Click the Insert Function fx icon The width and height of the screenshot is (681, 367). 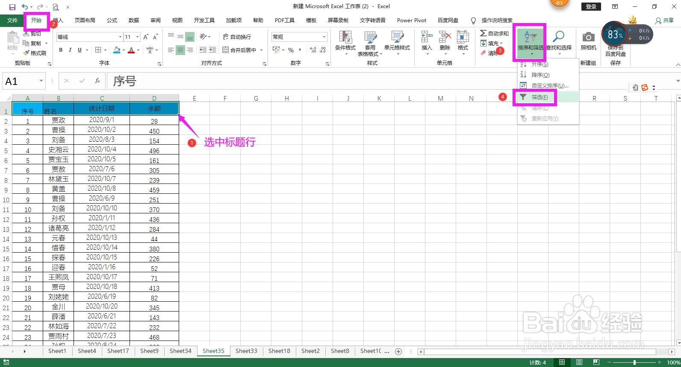coord(97,81)
